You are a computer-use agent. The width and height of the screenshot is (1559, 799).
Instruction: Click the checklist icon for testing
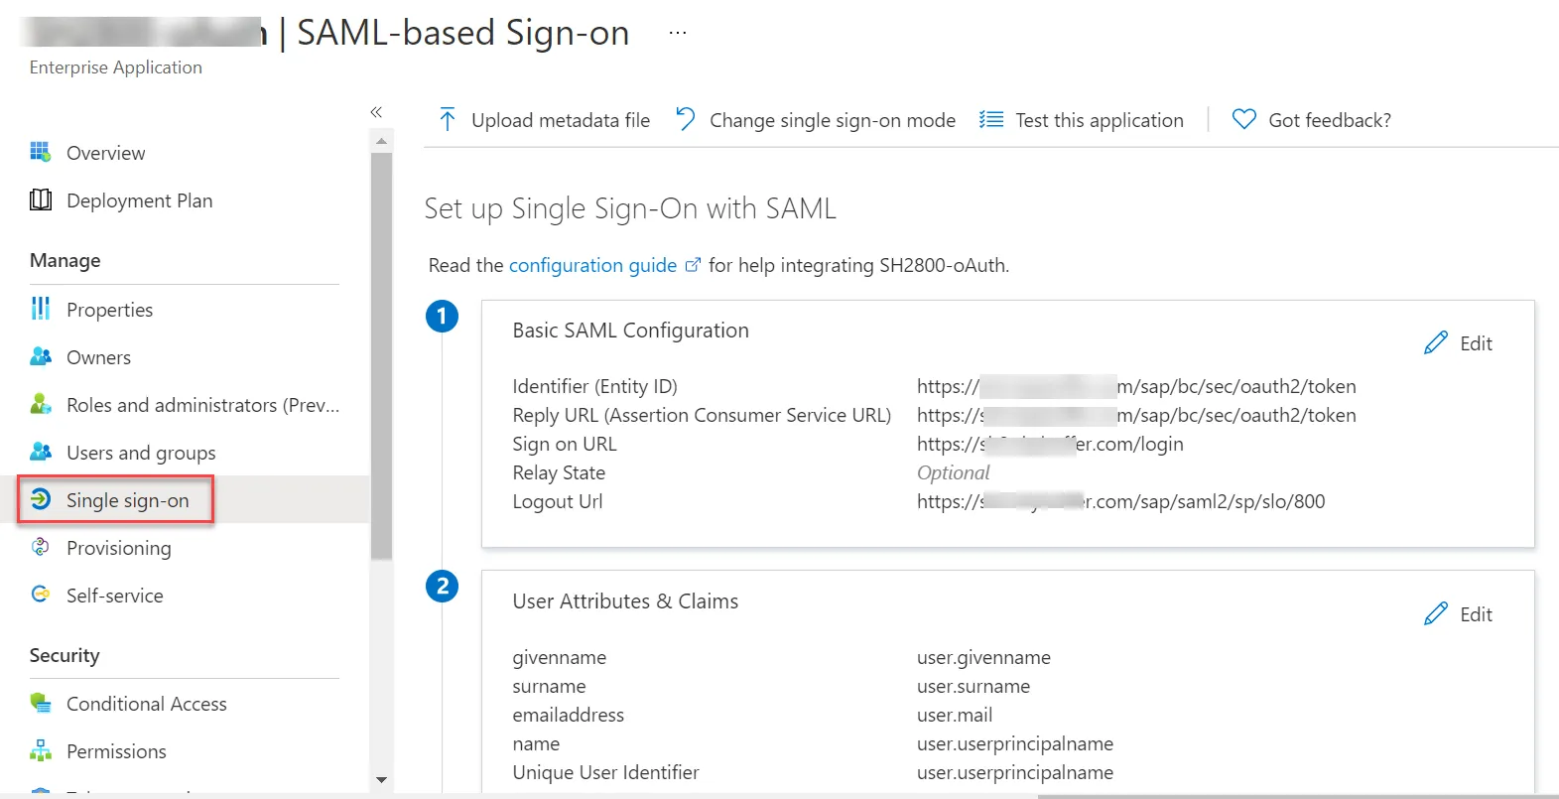[991, 120]
